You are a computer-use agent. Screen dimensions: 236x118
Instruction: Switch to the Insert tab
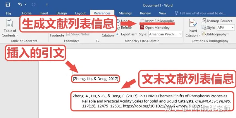44,13
